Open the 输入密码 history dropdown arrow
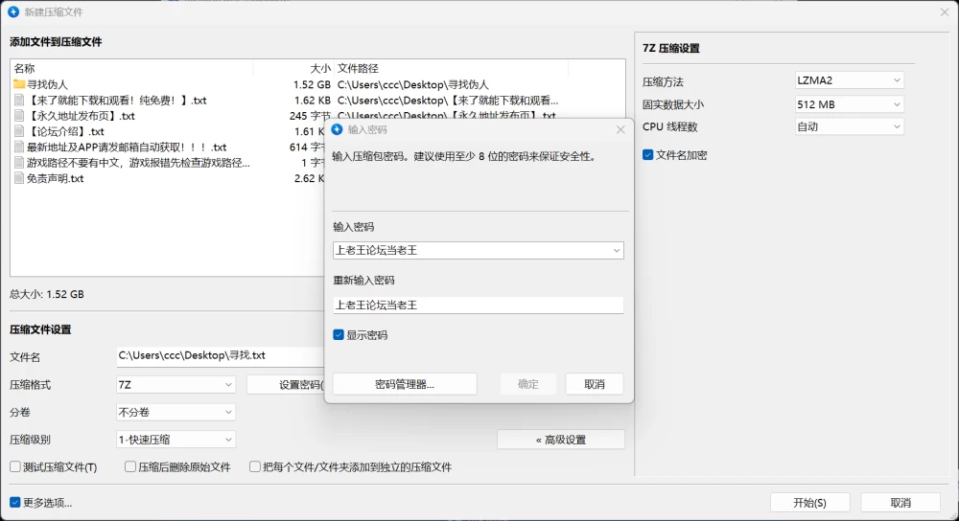The height and width of the screenshot is (521, 959). point(616,250)
